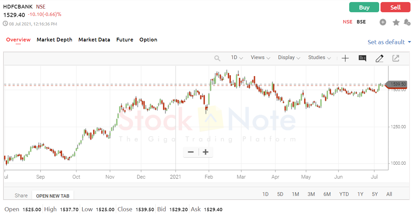418x217 pixels.
Task: Open the Display dropdown
Action: coord(289,58)
